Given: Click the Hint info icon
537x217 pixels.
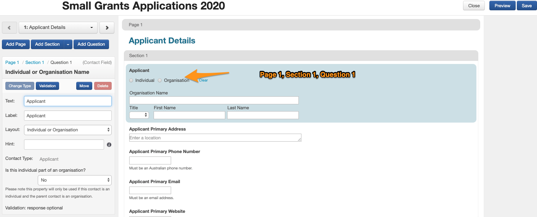Looking at the screenshot, I should 109,145.
